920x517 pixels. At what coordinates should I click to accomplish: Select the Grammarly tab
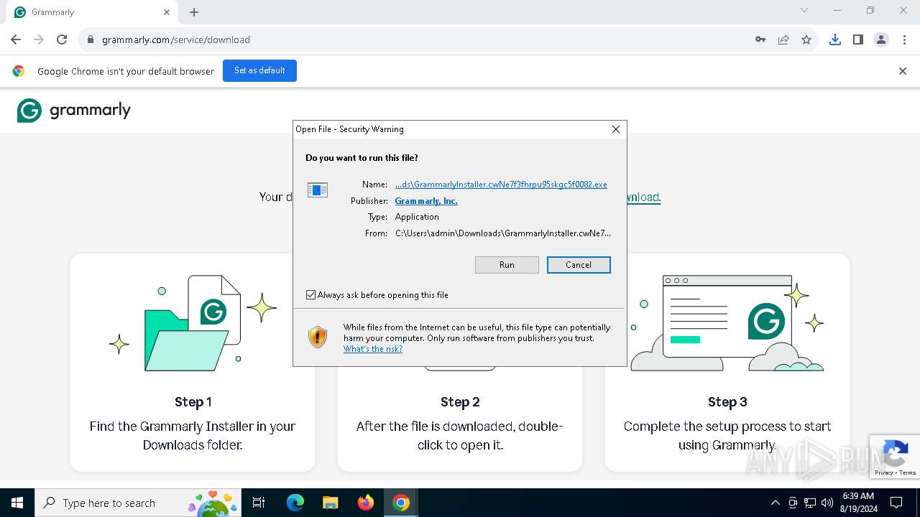tap(91, 12)
